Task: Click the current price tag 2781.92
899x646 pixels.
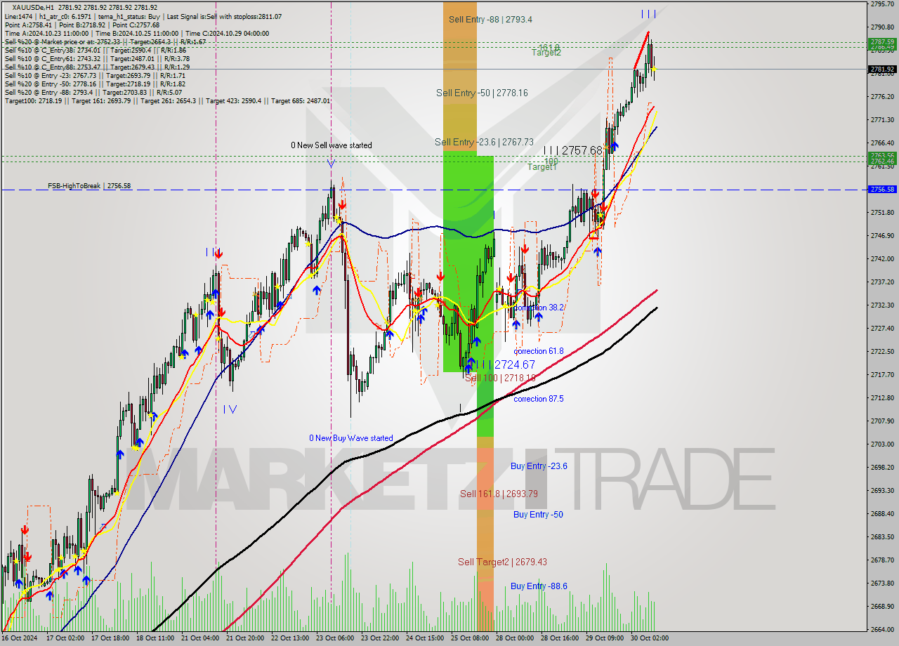Action: pyautogui.click(x=882, y=69)
